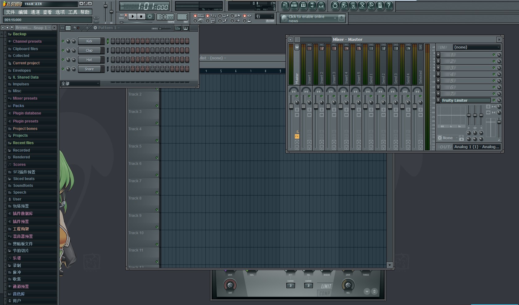Screen dimensions: 519x305
Task: Select the Snare channel button
Action: point(89,69)
